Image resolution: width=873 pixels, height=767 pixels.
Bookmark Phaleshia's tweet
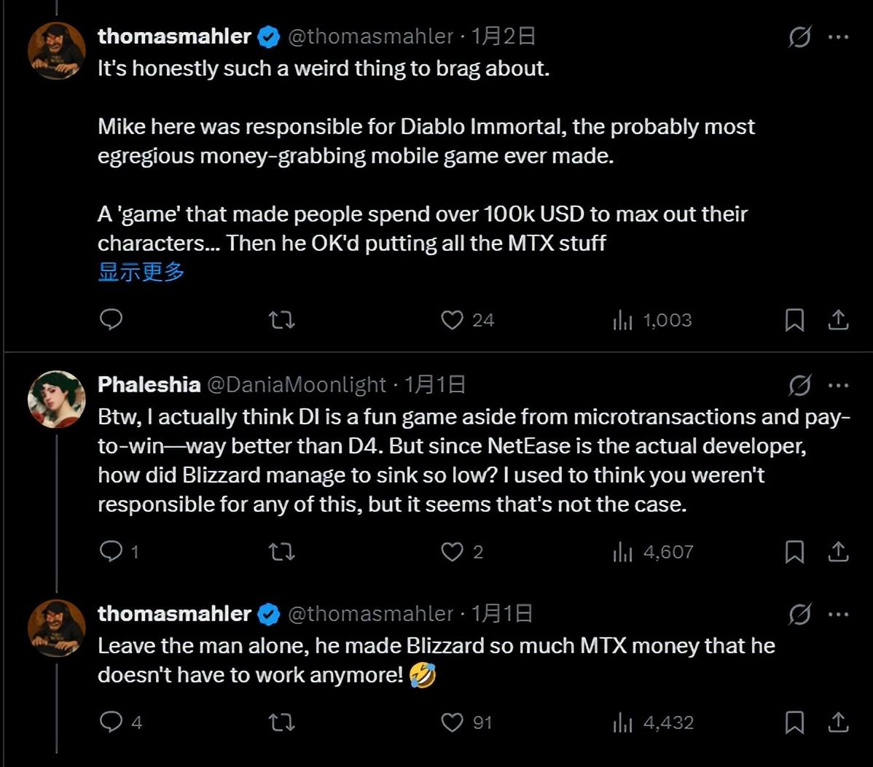pos(794,552)
